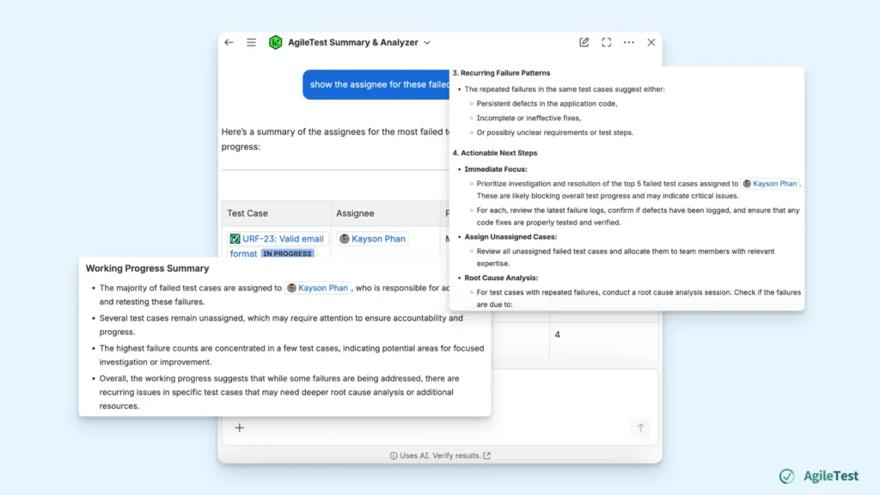Click the URF-23 test case type icon

point(235,239)
